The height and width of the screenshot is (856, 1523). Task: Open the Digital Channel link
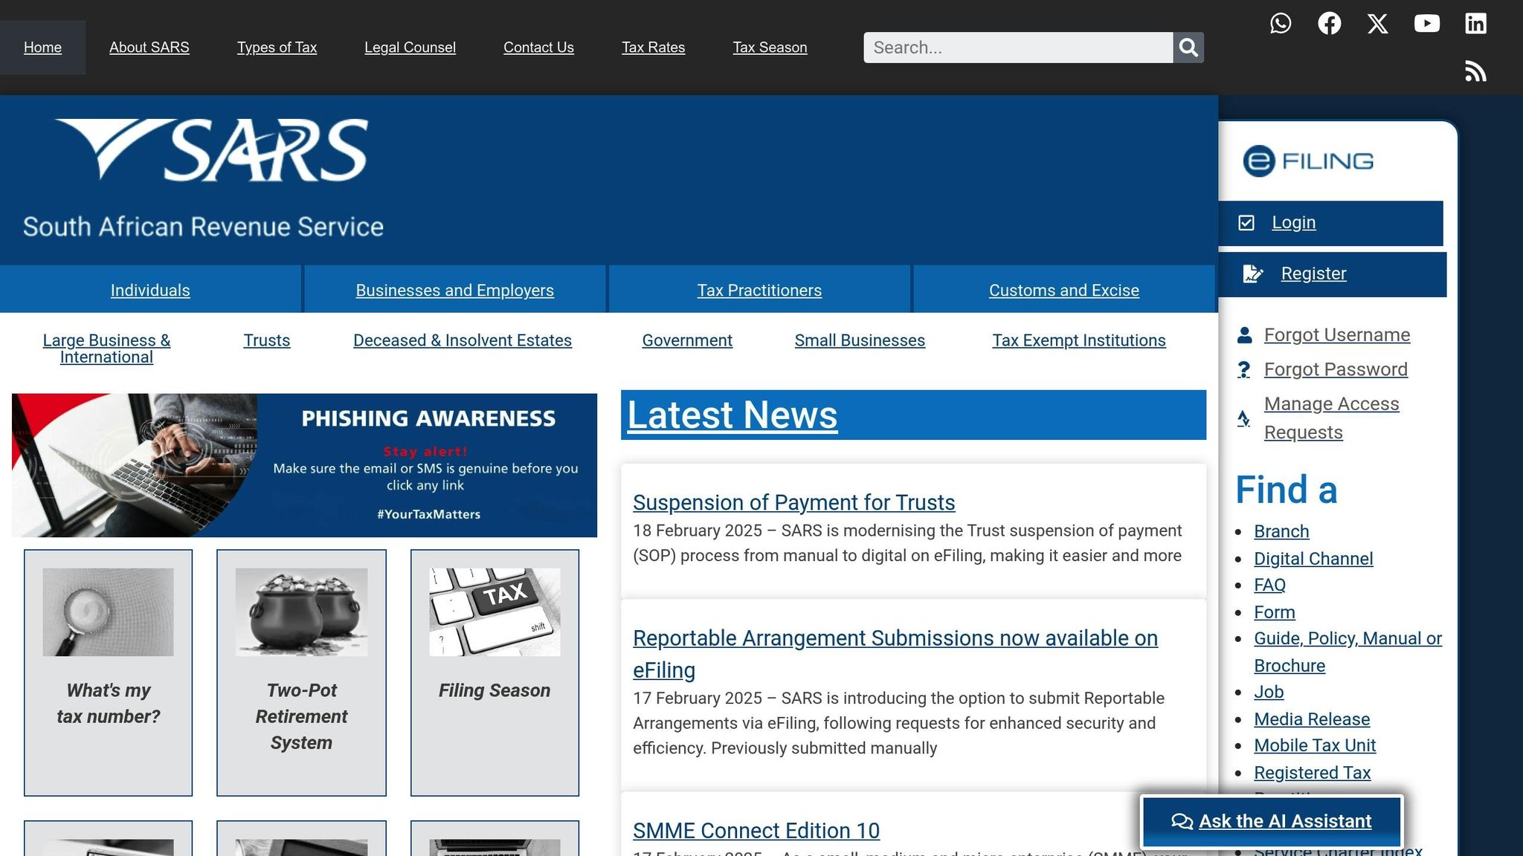pyautogui.click(x=1313, y=559)
